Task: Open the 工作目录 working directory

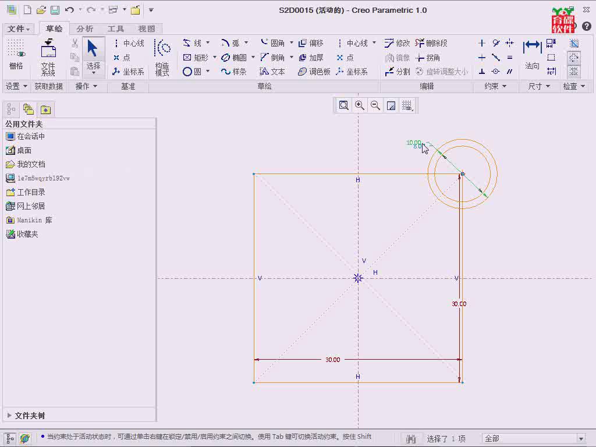Action: point(26,192)
